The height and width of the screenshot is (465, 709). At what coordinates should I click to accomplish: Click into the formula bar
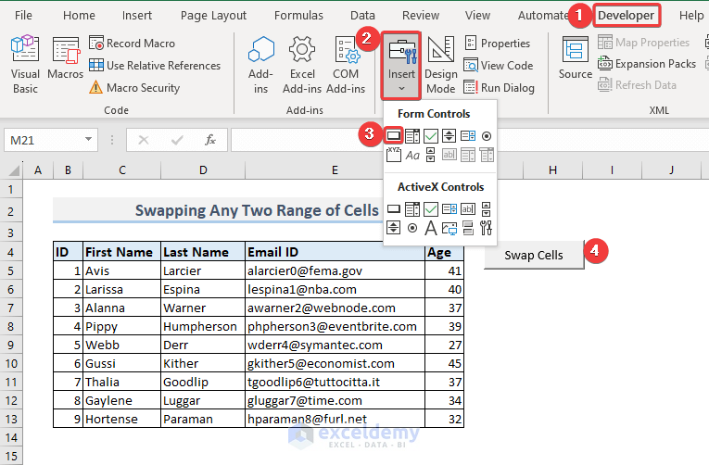tap(307, 140)
